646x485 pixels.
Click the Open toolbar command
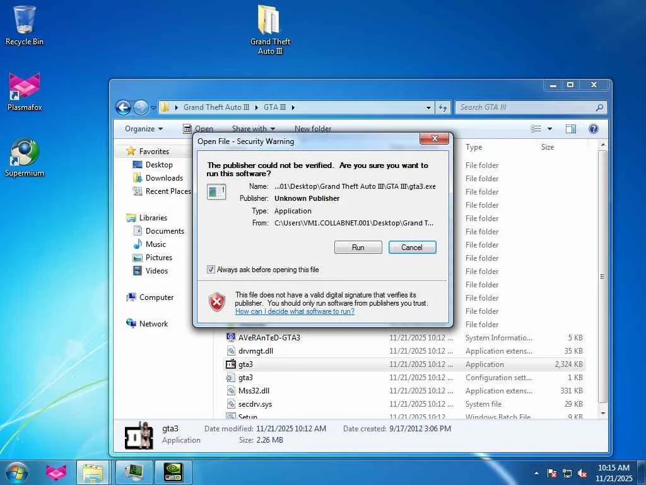[x=198, y=129]
